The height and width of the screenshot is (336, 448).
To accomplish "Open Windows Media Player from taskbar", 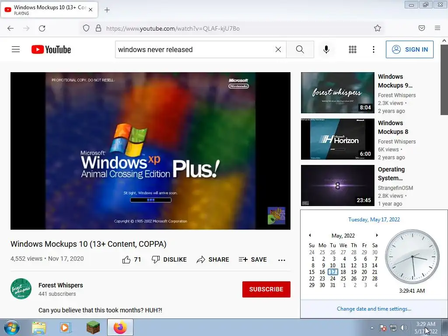I will [66, 328].
